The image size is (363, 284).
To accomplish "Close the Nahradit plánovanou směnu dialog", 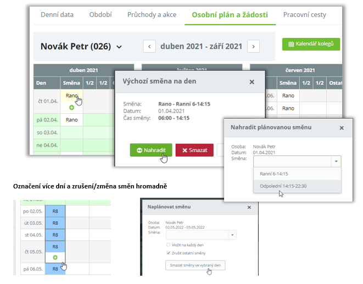I will [342, 127].
